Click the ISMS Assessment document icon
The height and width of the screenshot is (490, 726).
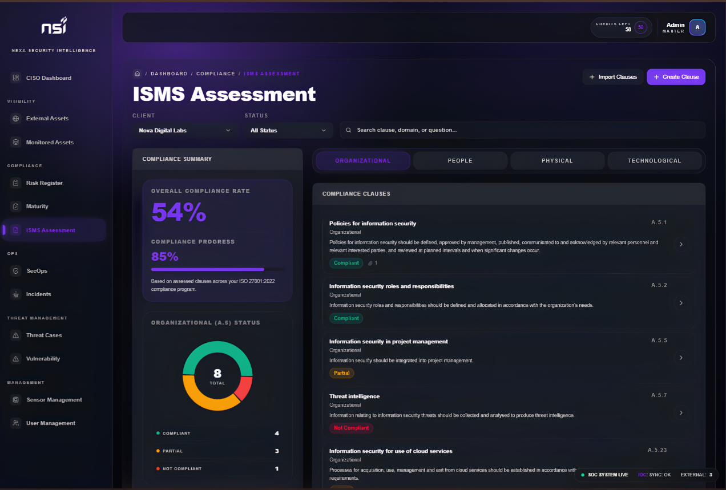coord(15,230)
